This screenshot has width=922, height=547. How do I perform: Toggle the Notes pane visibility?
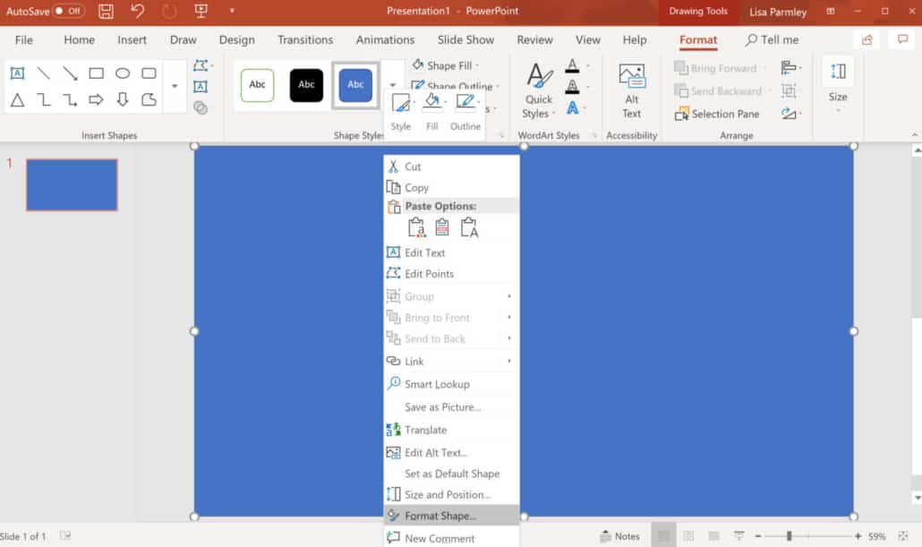tap(620, 535)
